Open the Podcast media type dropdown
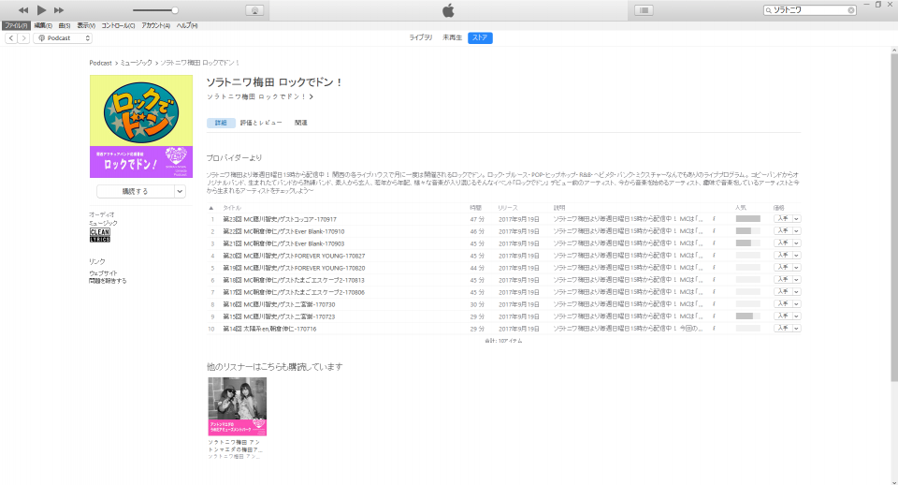 63,37
